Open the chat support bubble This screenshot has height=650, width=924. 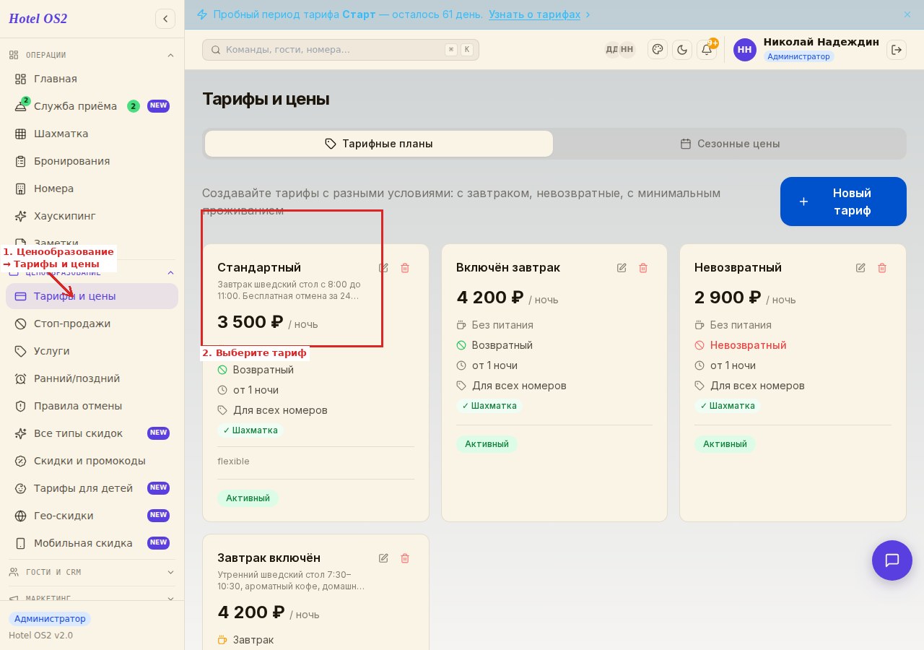point(892,560)
